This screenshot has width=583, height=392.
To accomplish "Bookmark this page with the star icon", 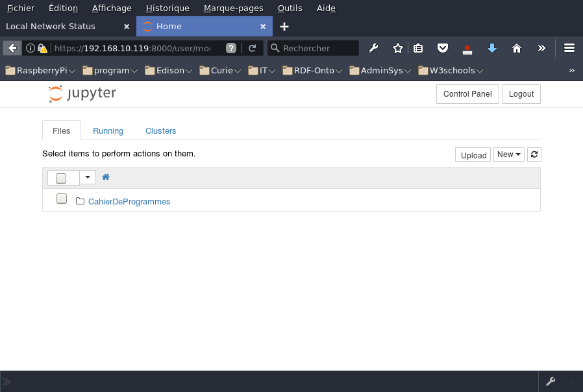I will (397, 48).
